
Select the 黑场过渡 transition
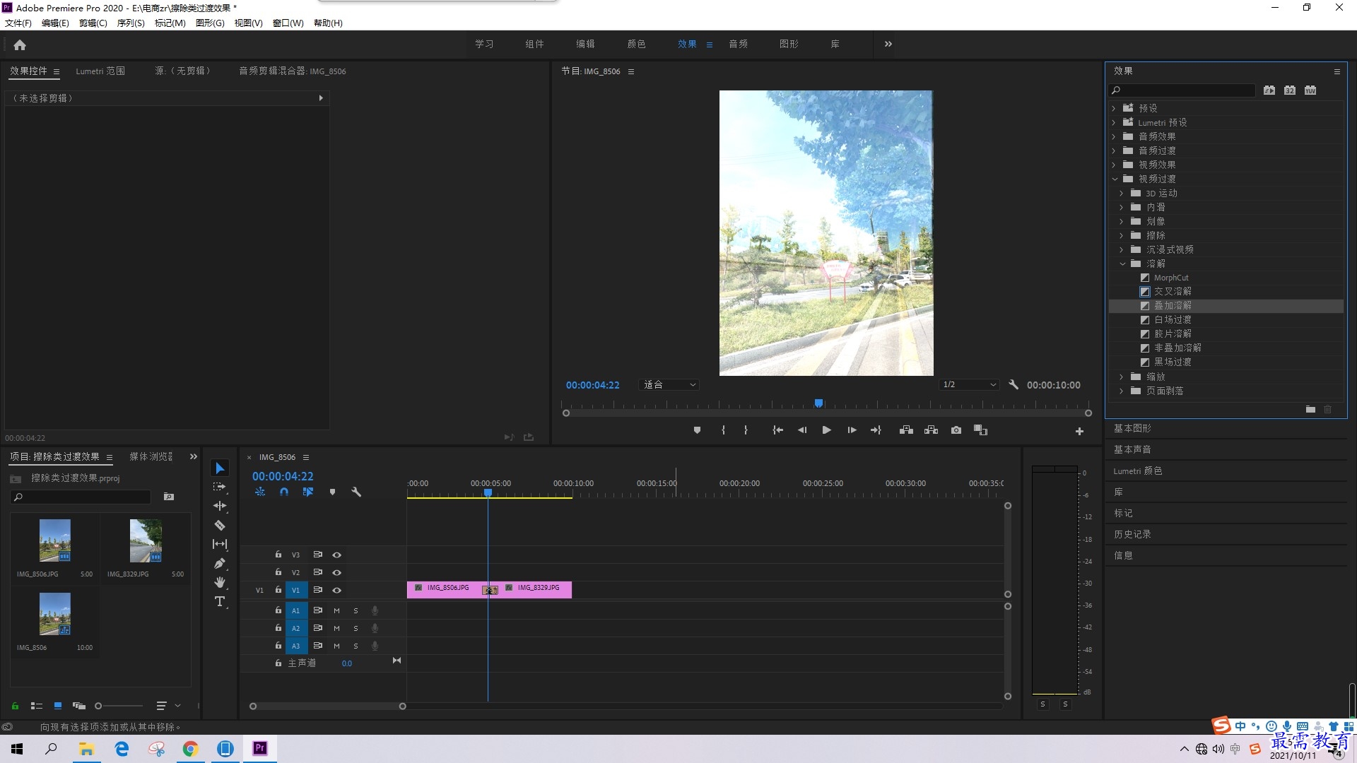point(1173,362)
